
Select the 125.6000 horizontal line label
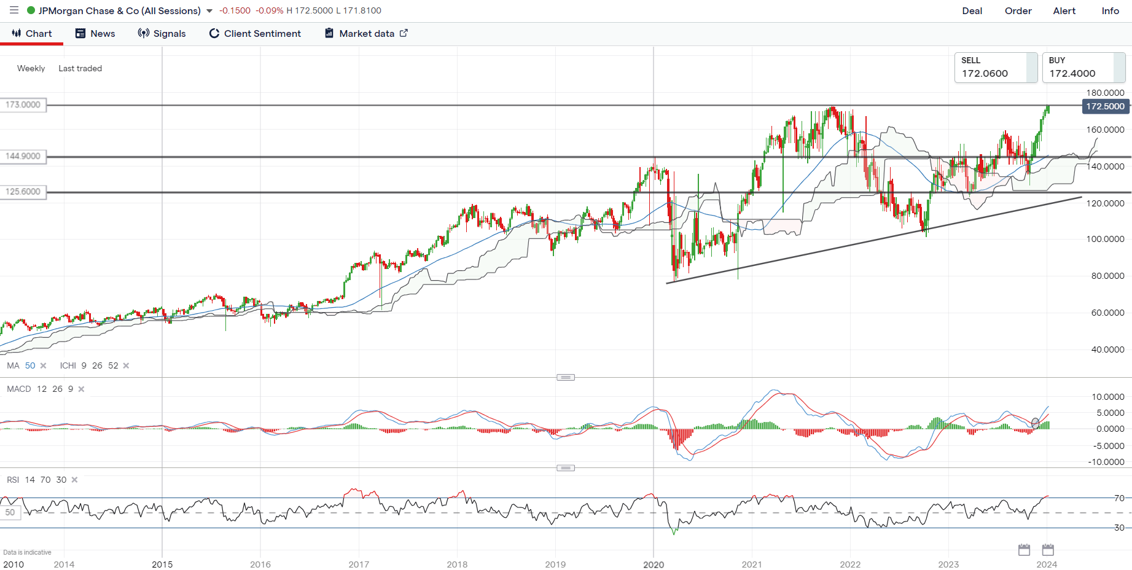point(23,192)
